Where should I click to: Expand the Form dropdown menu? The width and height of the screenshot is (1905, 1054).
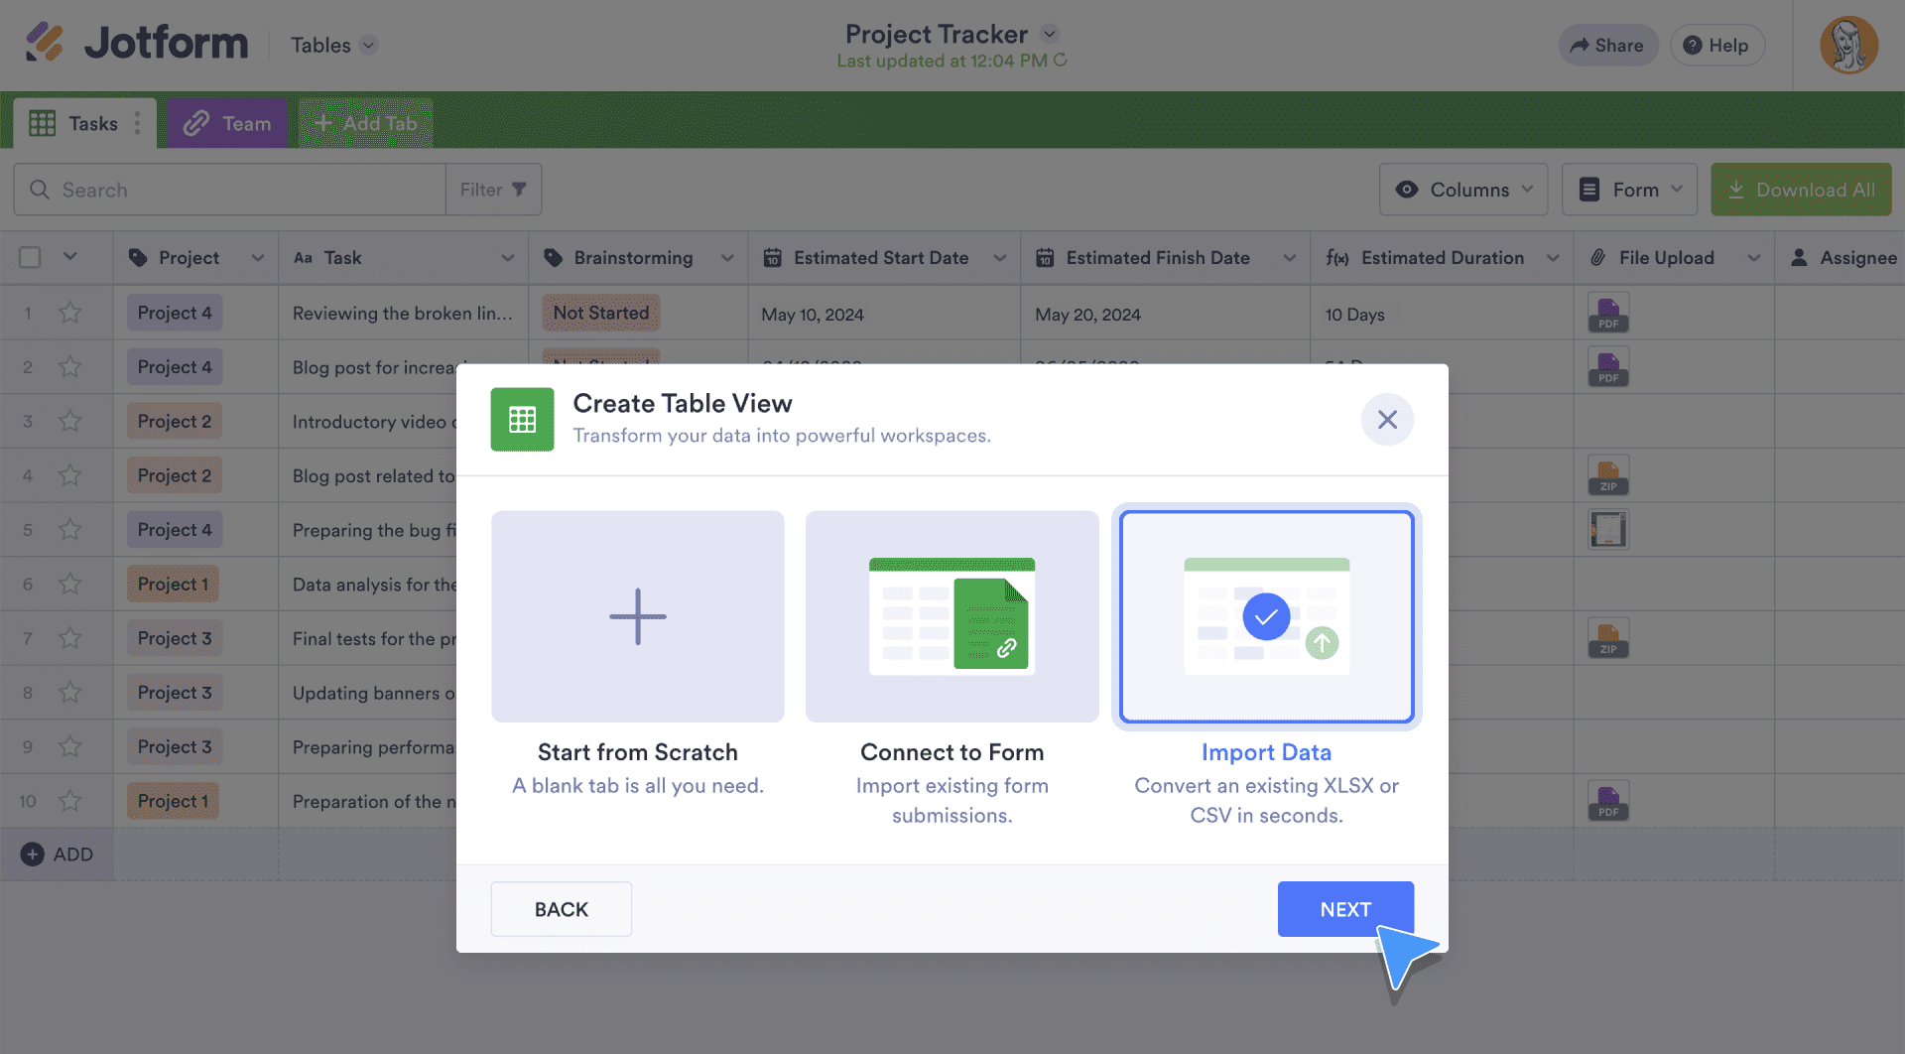tap(1628, 190)
